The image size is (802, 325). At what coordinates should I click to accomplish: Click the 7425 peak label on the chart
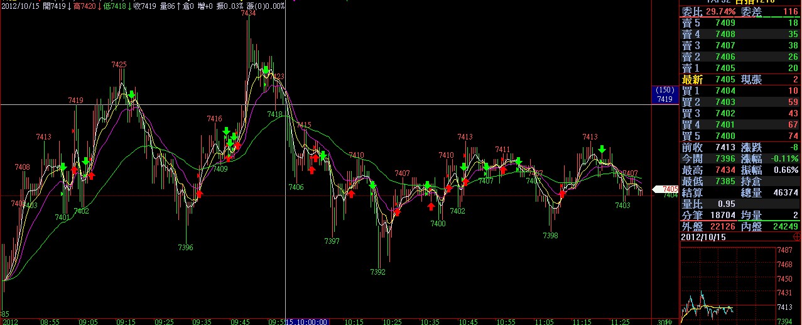(x=119, y=65)
